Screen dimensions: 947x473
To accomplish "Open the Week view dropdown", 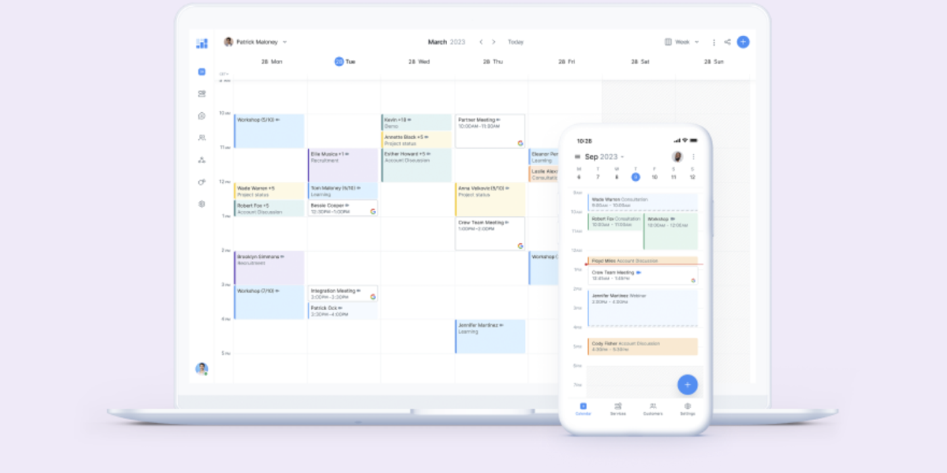I will 683,41.
